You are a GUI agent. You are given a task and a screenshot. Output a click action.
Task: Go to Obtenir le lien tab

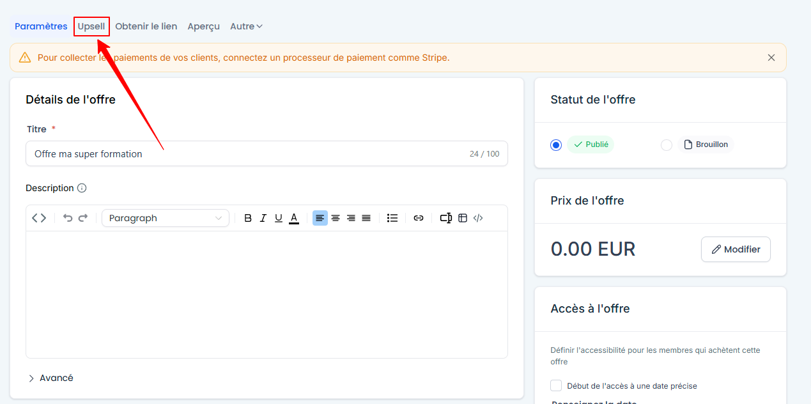(x=146, y=26)
